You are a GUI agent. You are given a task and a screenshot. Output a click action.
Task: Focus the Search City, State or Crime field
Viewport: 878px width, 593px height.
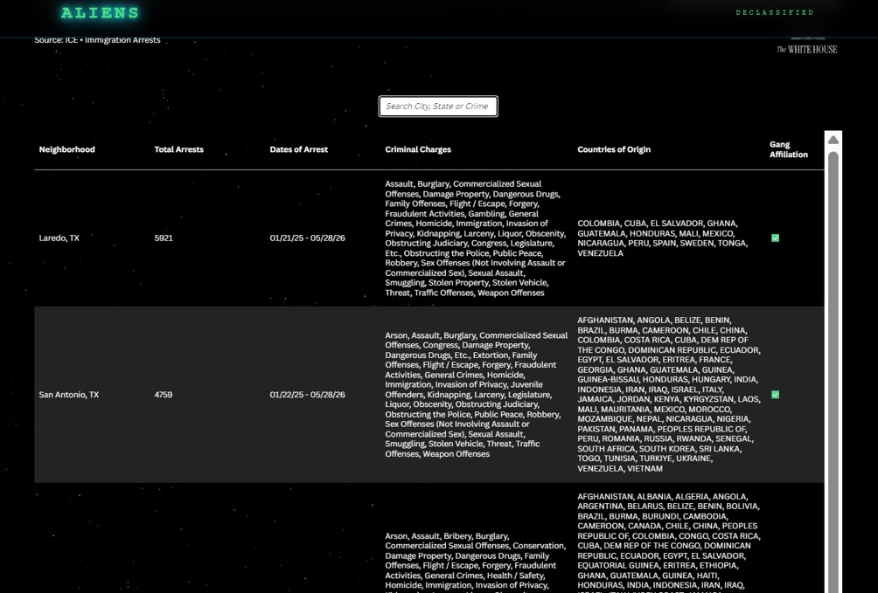pos(438,107)
